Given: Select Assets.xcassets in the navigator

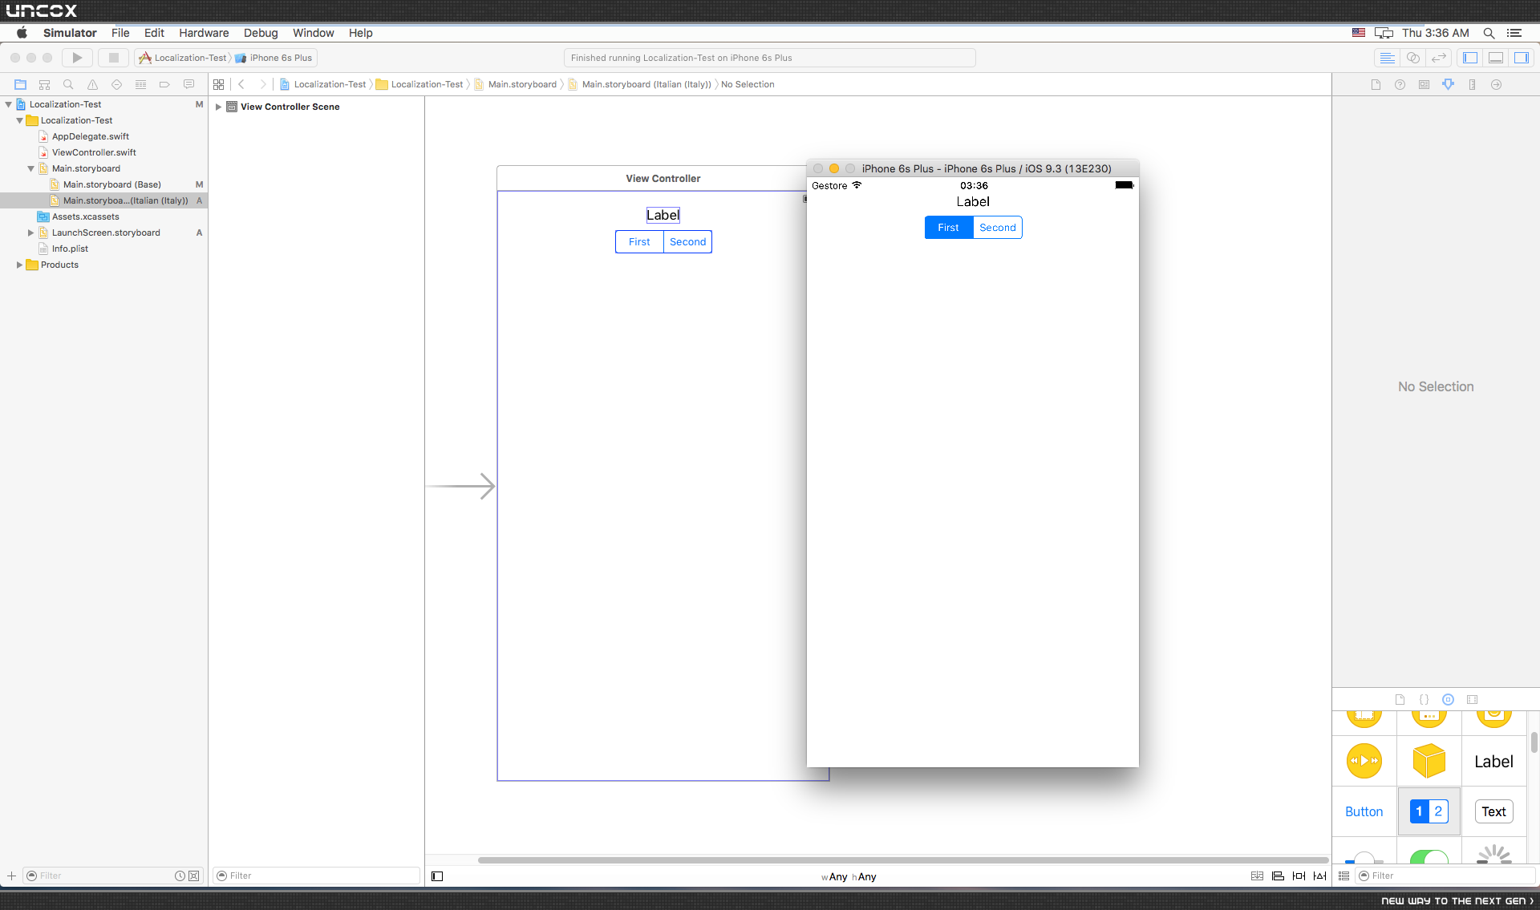Looking at the screenshot, I should (86, 216).
